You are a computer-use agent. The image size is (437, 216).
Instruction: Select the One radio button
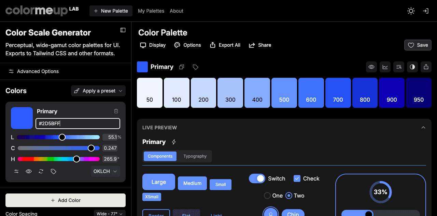click(x=267, y=196)
